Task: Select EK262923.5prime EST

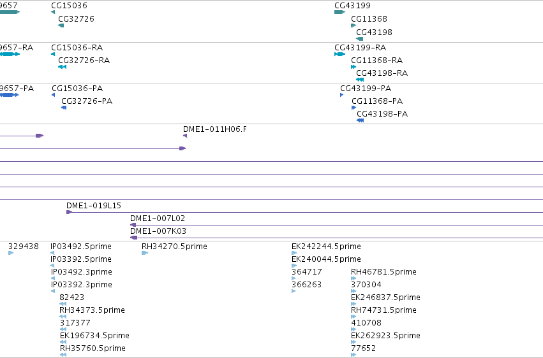Action: click(386, 336)
